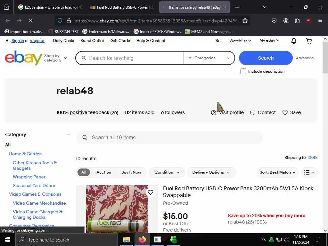Click the register link
This screenshot has width=328, height=246.
(x=37, y=41)
